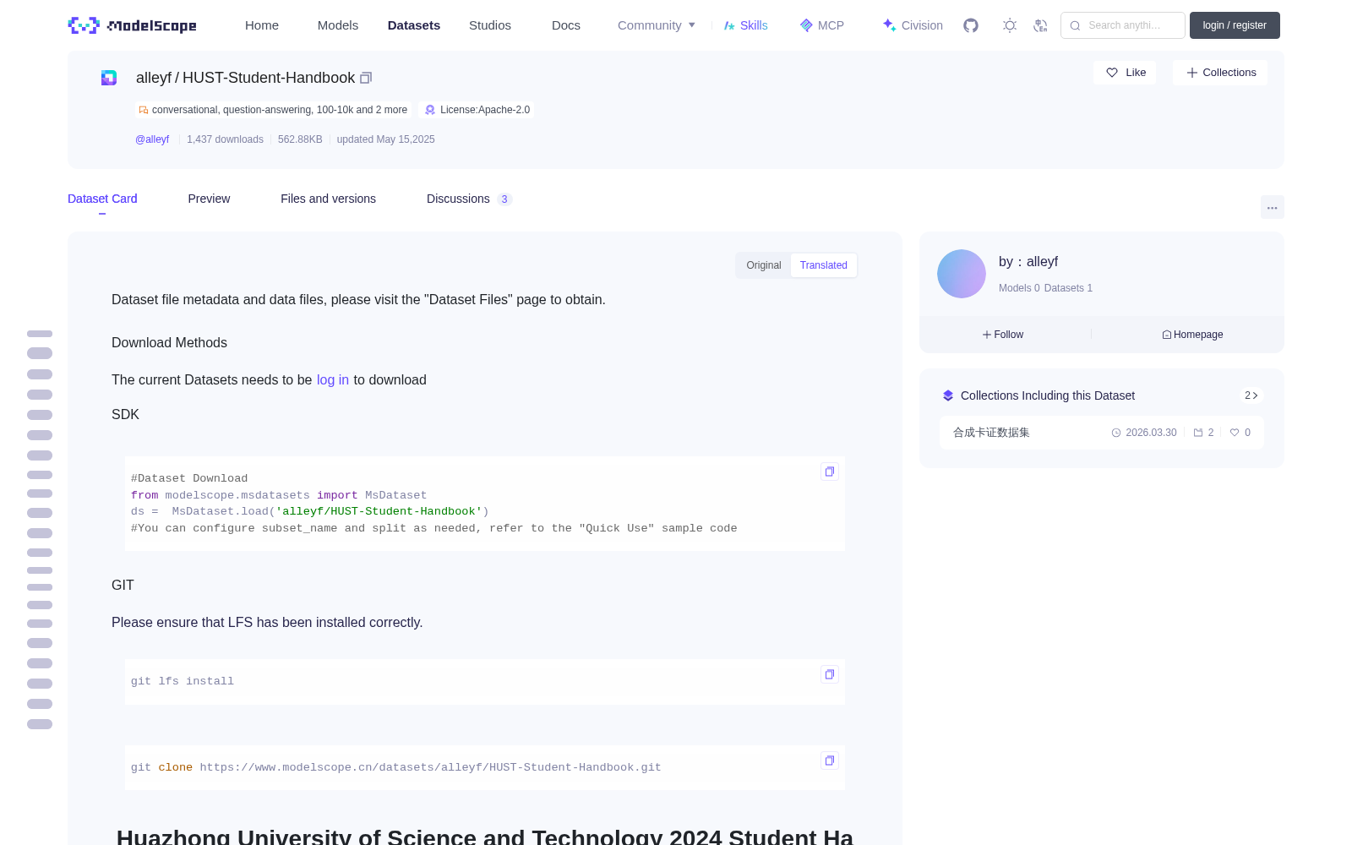The image size is (1352, 845).
Task: Open the Docs section
Action: pyautogui.click(x=566, y=25)
